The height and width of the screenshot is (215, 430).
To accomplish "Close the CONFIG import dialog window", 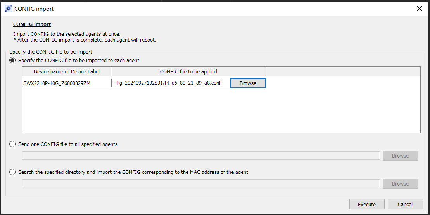I will (x=419, y=9).
